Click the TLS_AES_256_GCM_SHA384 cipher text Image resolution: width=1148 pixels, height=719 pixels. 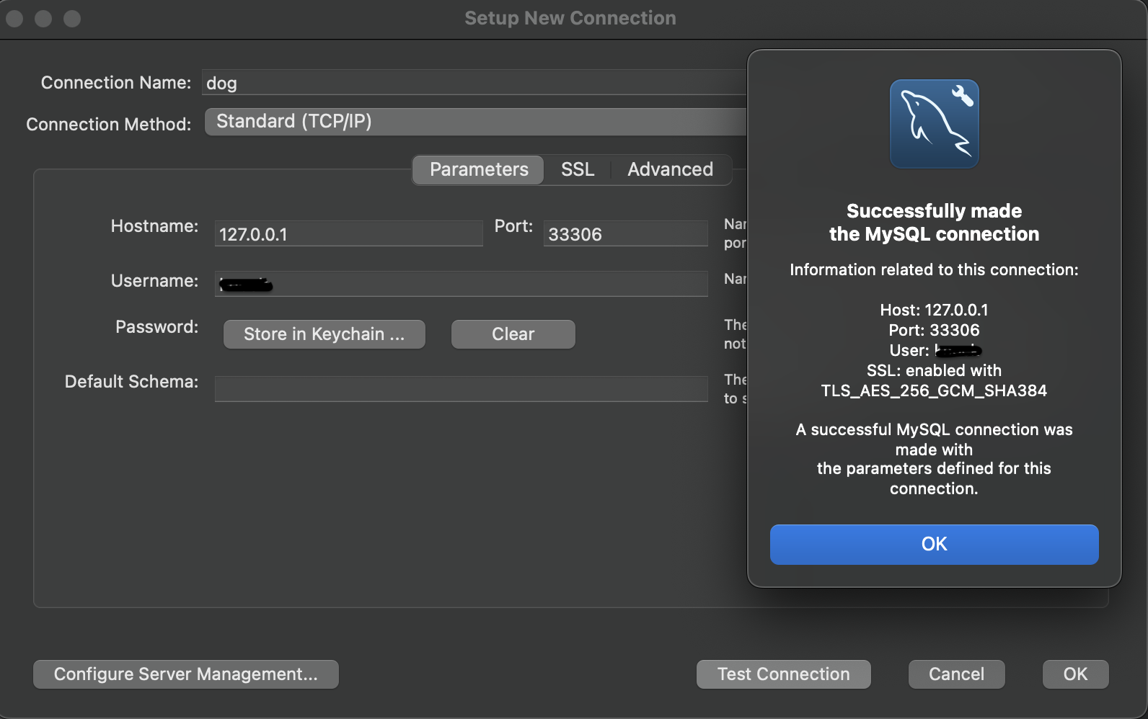point(934,390)
